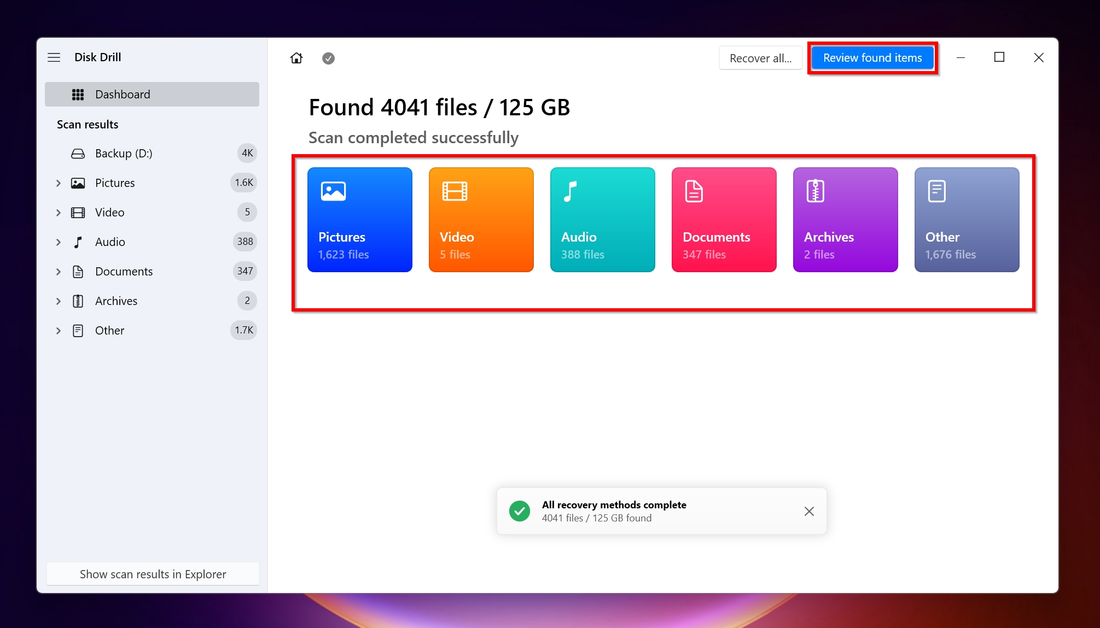The height and width of the screenshot is (628, 1100).
Task: Click Review found items button
Action: click(x=872, y=57)
